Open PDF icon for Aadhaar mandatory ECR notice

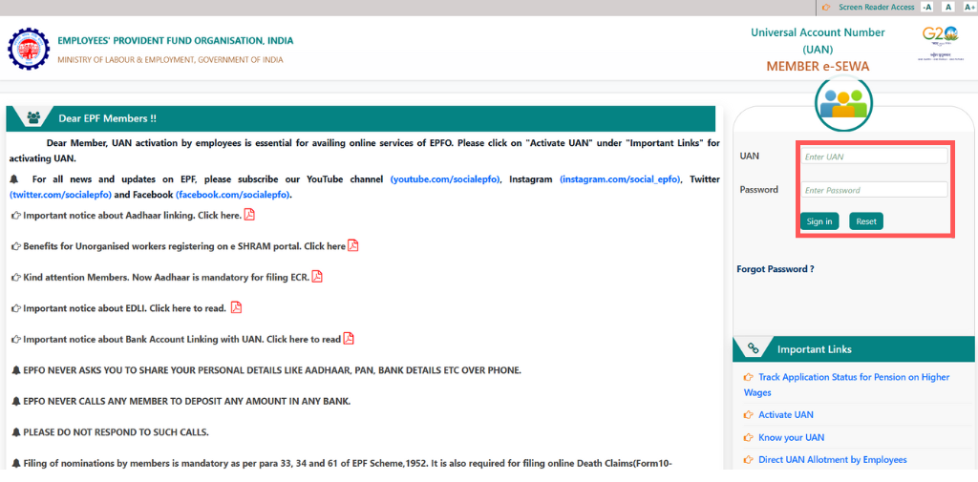(x=317, y=276)
